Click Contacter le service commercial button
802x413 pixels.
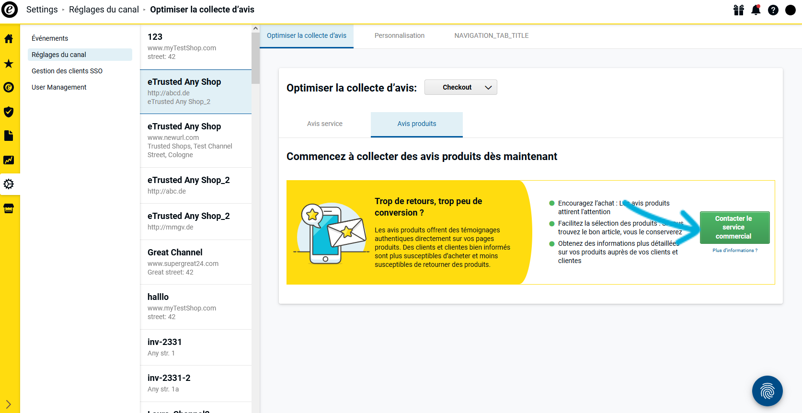click(735, 227)
